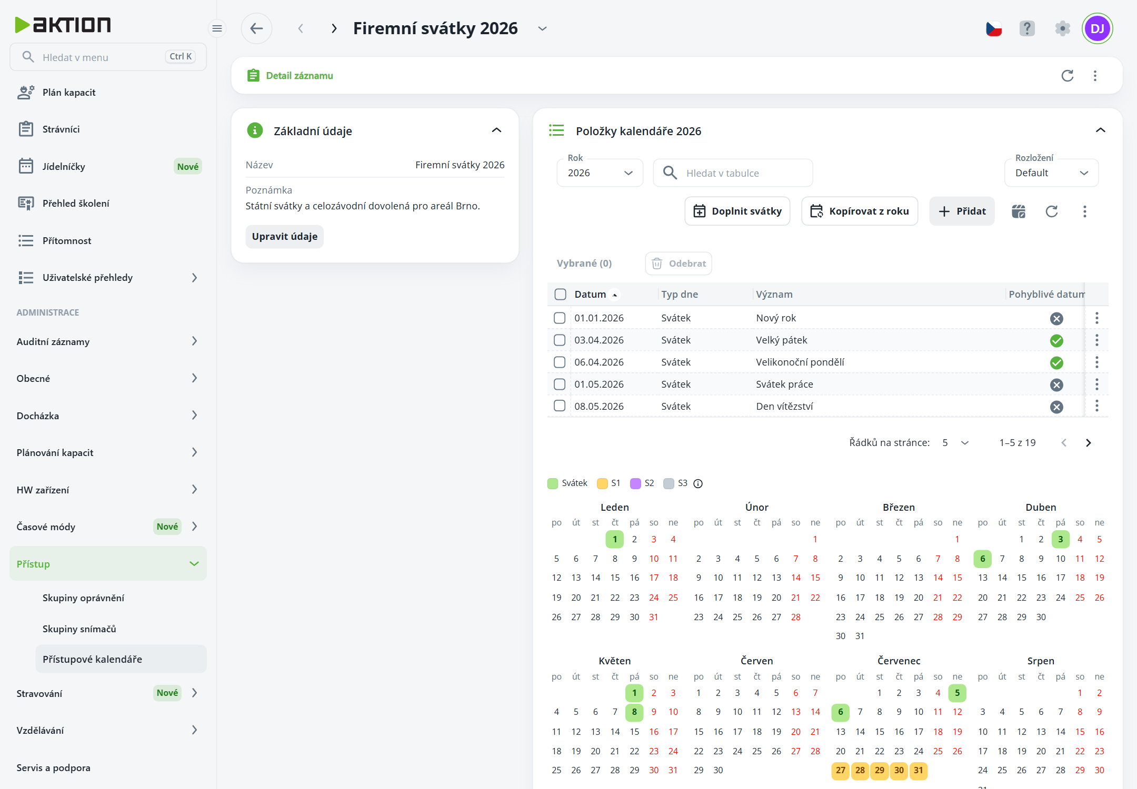Open calendar items toolbar three-dot menu
The height and width of the screenshot is (789, 1137).
(1084, 211)
